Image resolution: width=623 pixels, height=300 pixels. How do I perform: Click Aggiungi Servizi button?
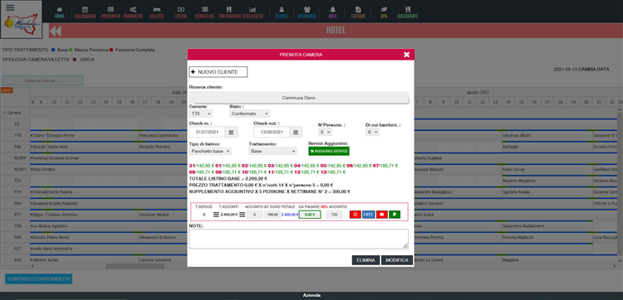coord(329,151)
